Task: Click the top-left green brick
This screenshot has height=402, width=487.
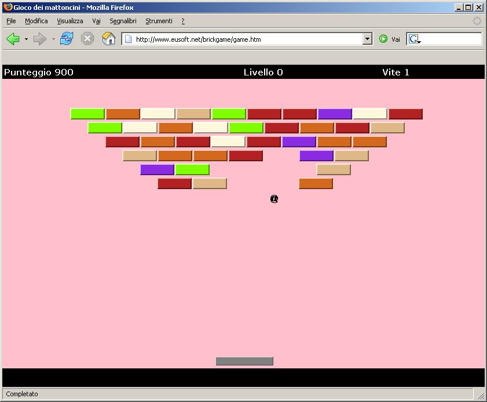Action: 87,114
